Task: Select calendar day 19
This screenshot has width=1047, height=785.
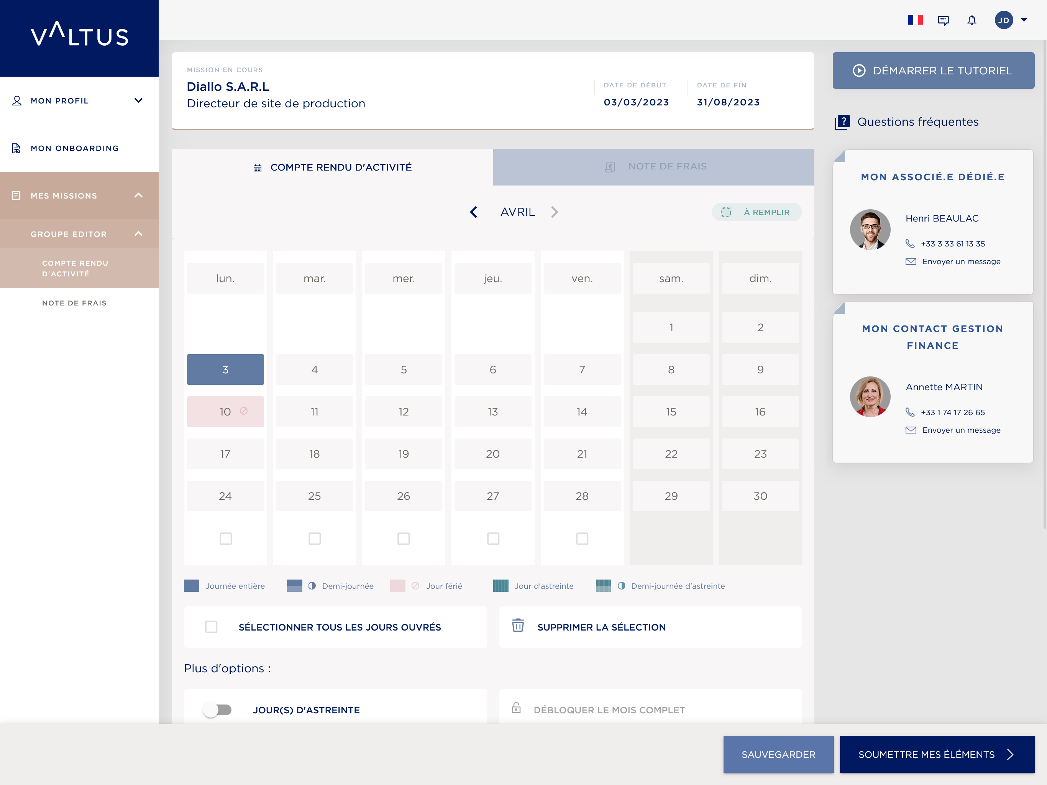Action: (x=403, y=453)
